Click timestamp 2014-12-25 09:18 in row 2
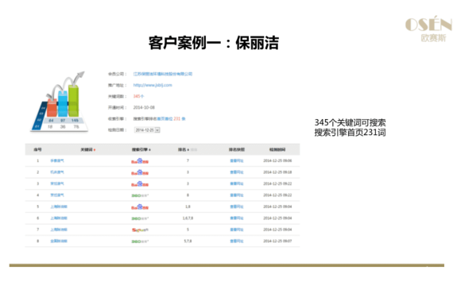Viewport: 453px width, 286px height. pos(277,172)
